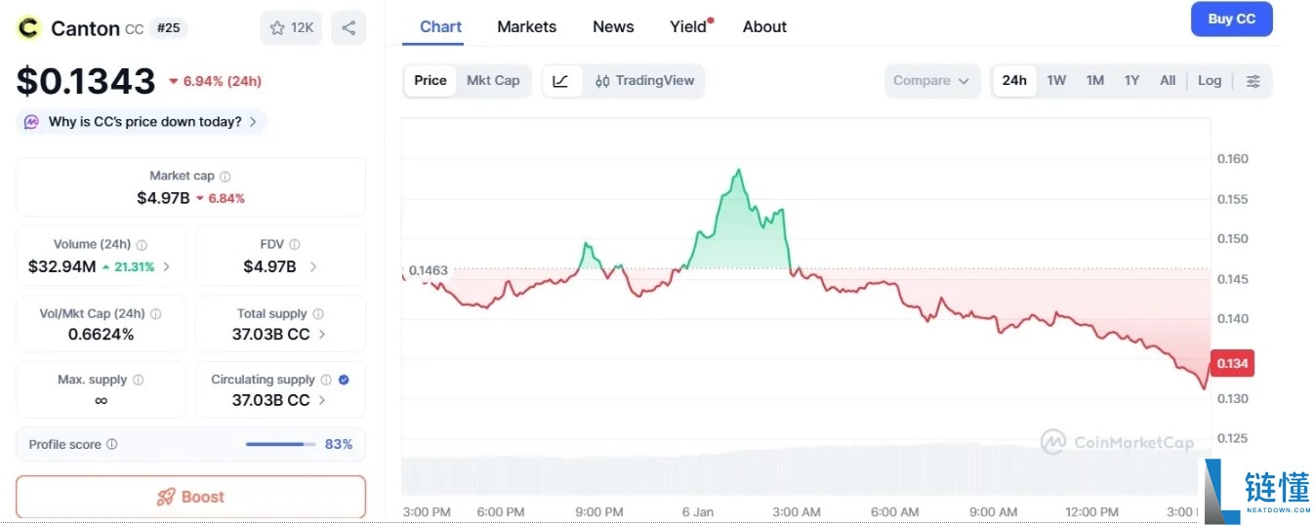Click the AI icon beside price question

point(31,122)
